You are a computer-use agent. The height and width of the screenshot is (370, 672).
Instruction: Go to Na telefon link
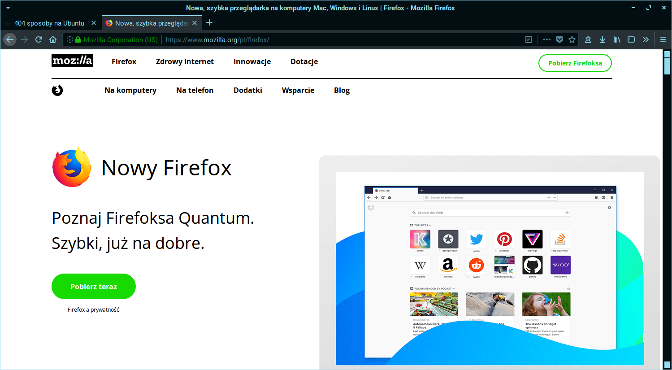point(195,90)
